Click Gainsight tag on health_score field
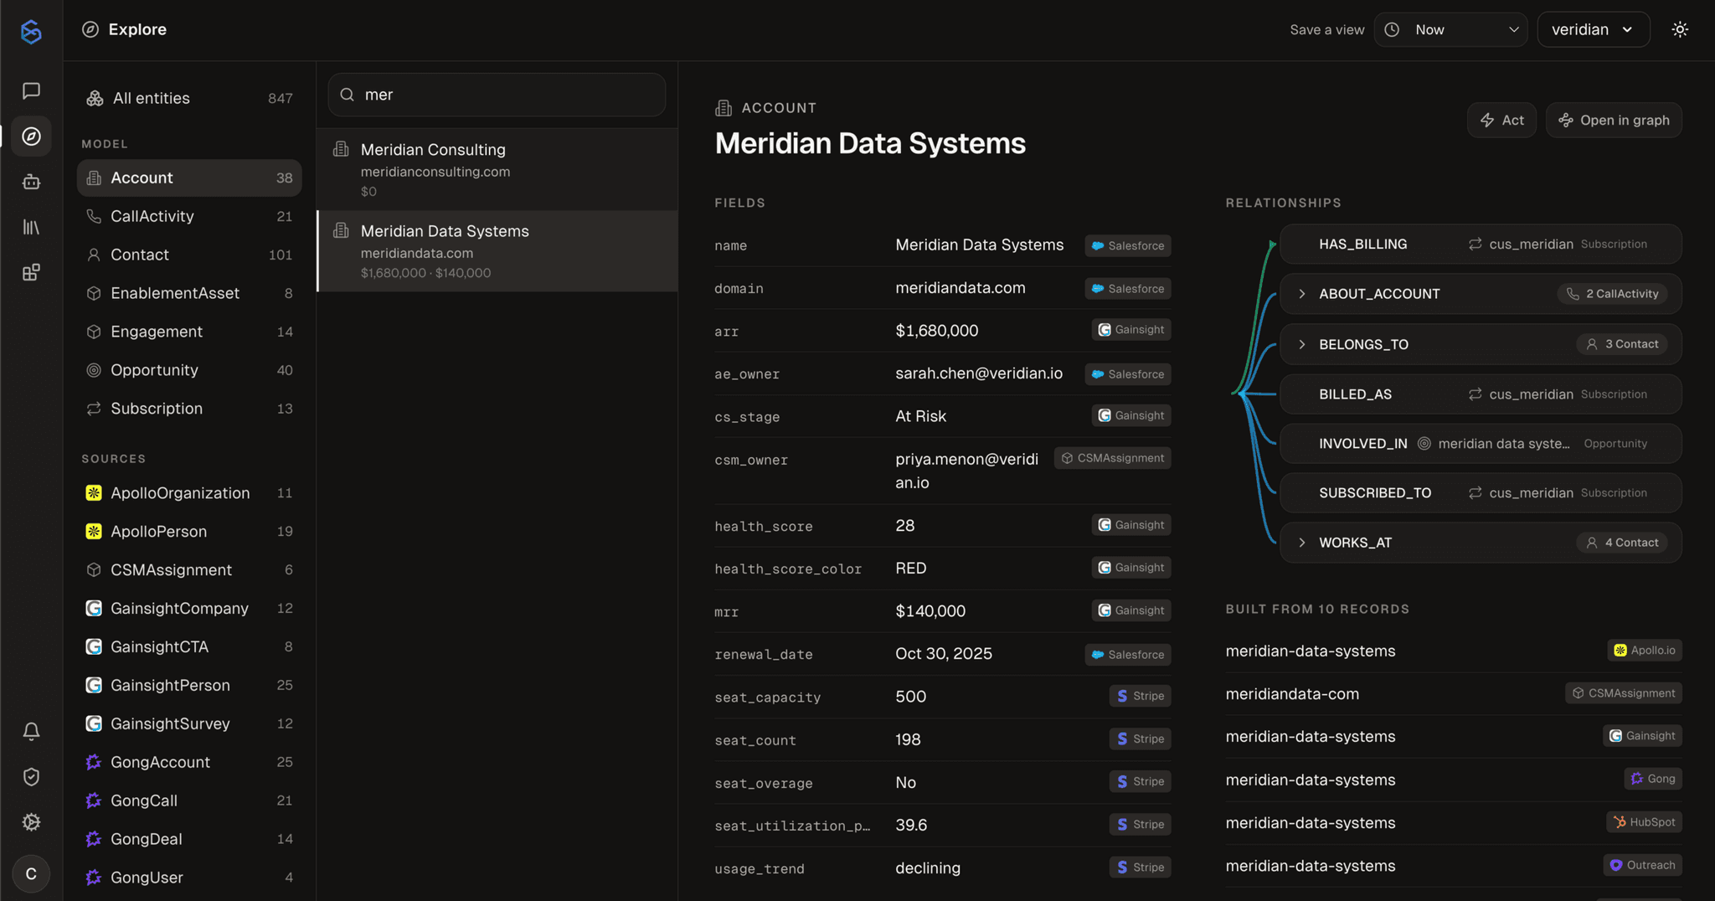The image size is (1715, 901). [x=1131, y=525]
